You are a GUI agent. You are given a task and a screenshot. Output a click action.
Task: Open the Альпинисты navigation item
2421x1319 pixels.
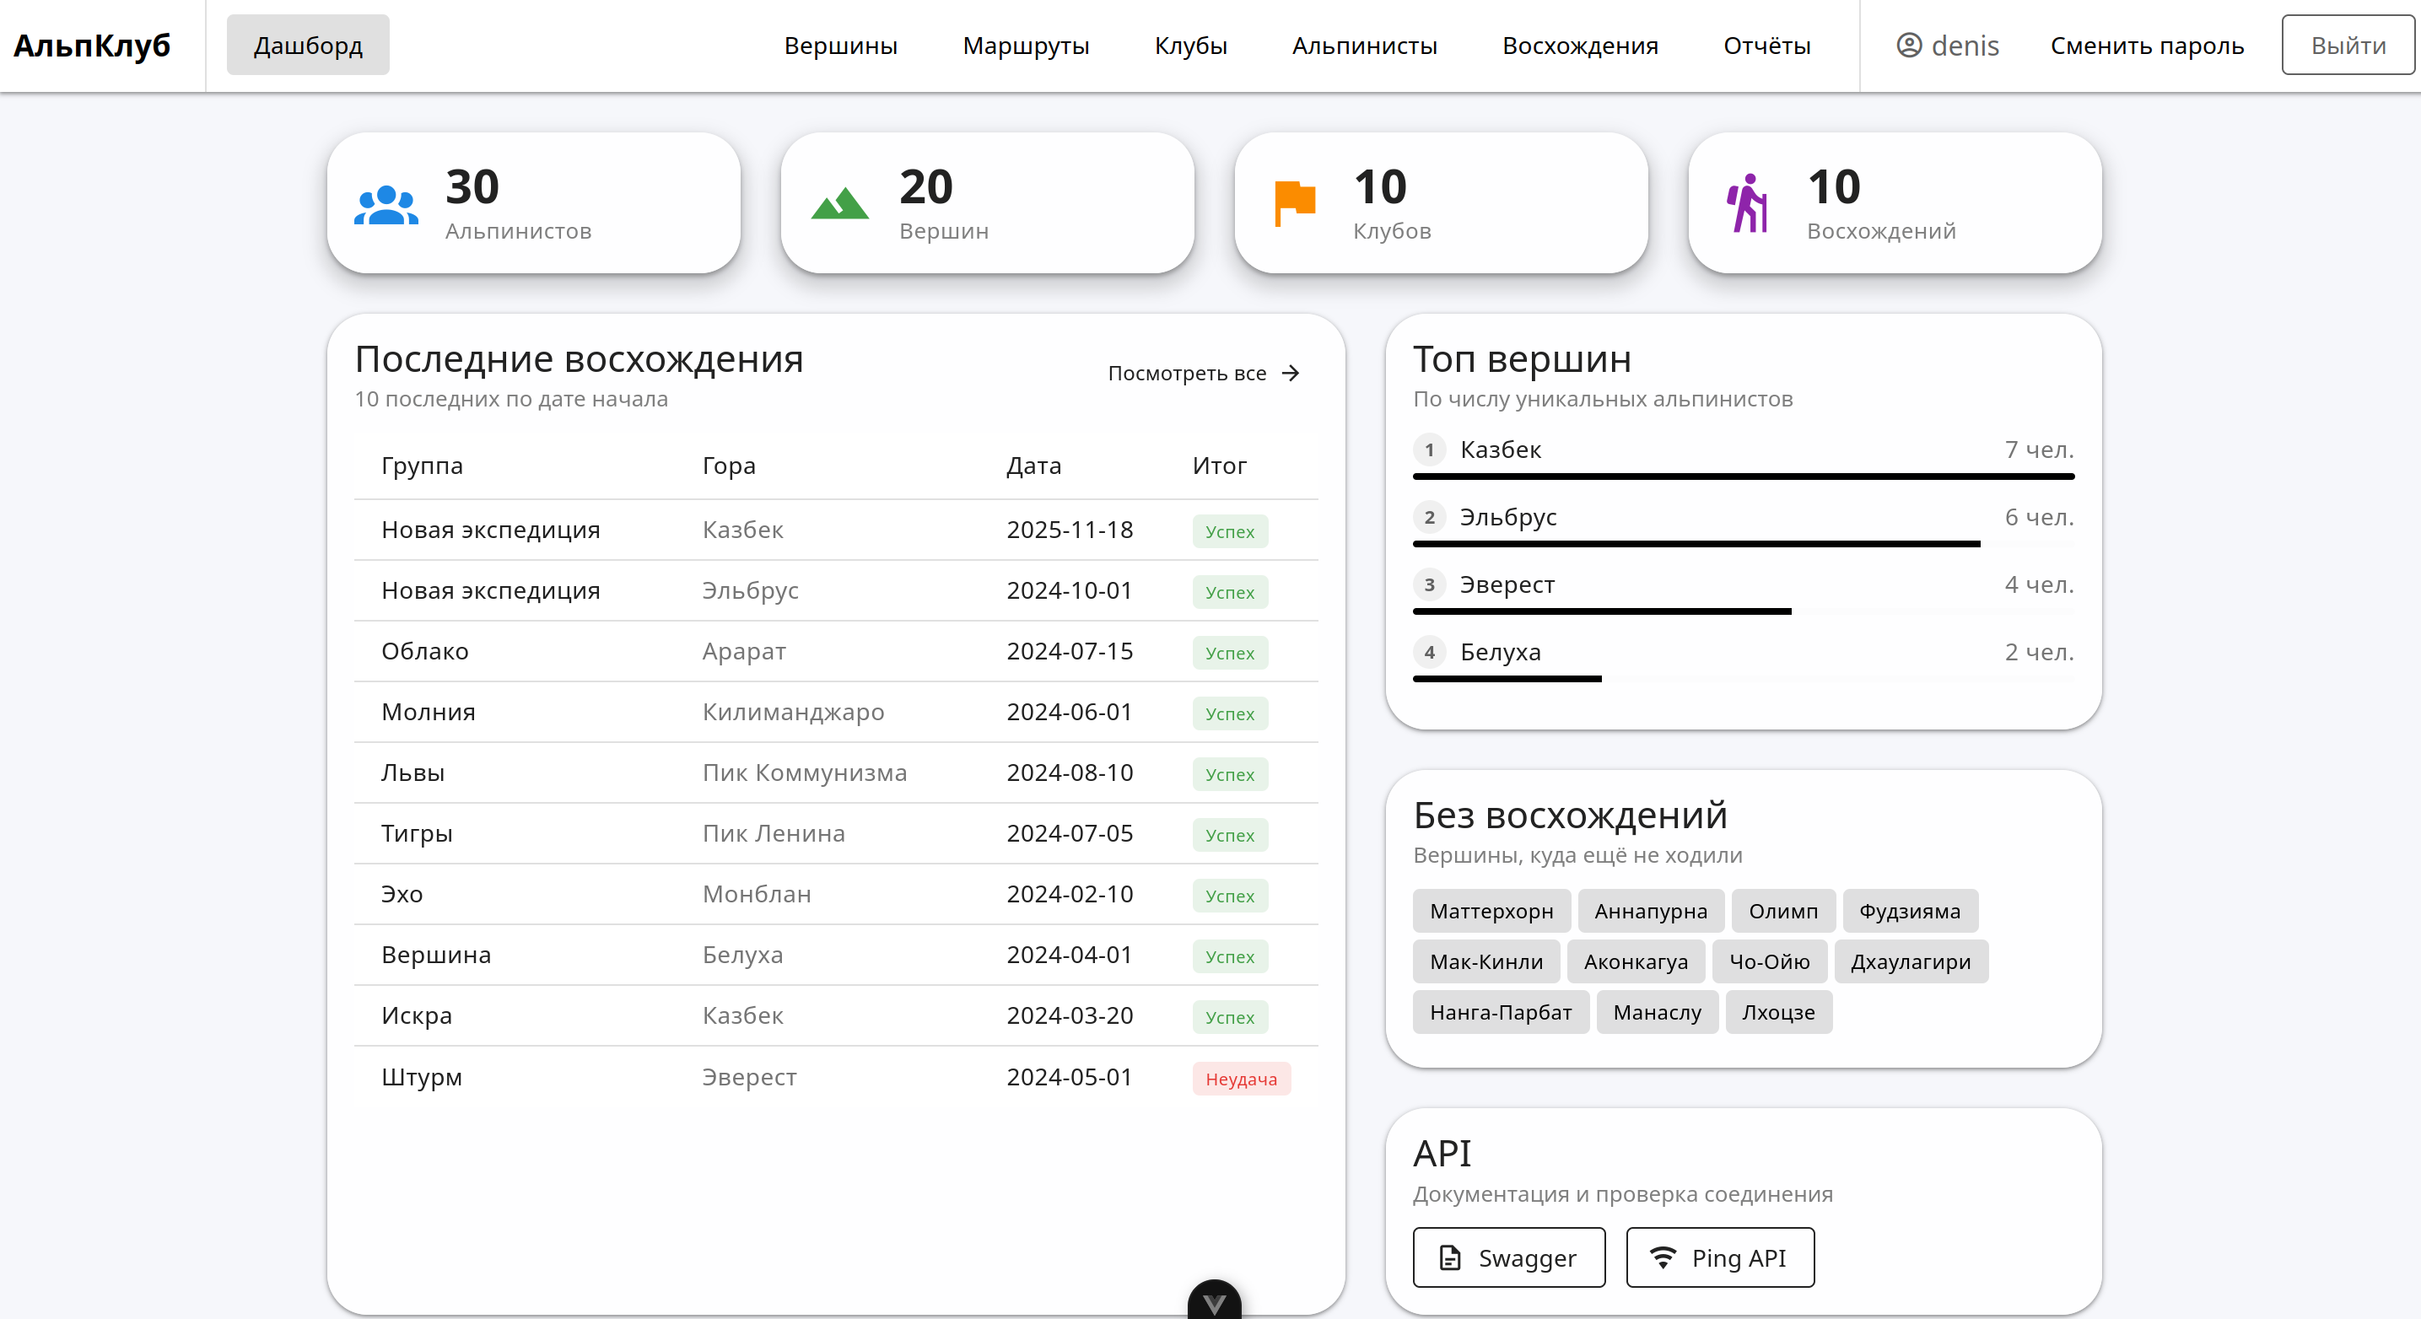[x=1364, y=45]
